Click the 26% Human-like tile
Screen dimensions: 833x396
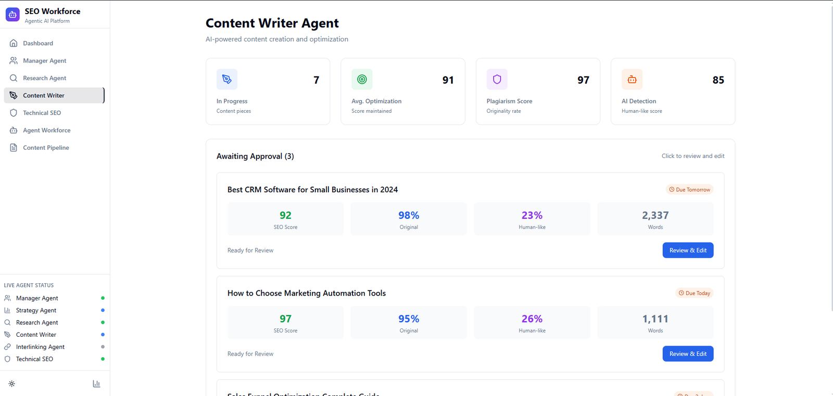(x=532, y=323)
